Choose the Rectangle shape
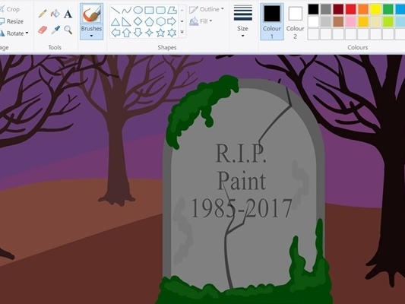Image resolution: width=405 pixels, height=304 pixels. (x=149, y=10)
